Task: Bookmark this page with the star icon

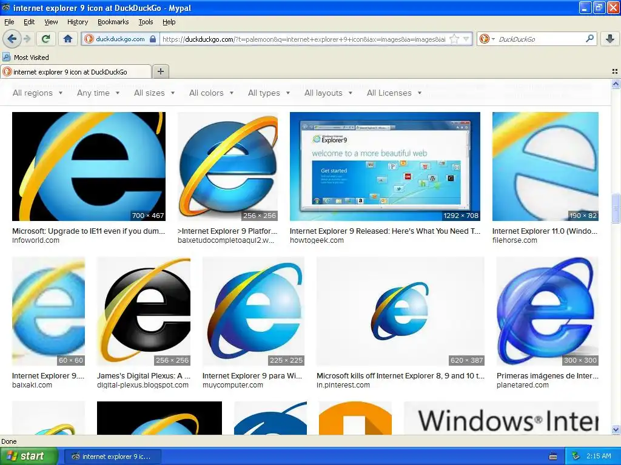Action: click(x=454, y=39)
